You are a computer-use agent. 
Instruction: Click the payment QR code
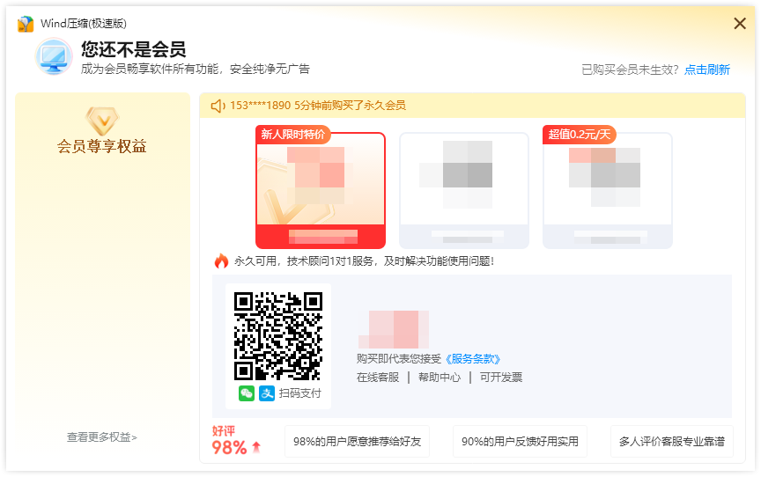(x=278, y=336)
